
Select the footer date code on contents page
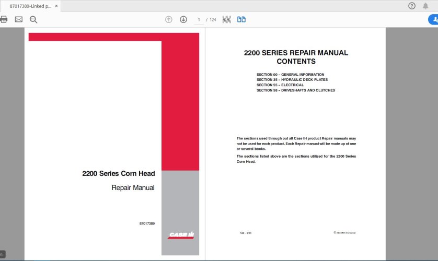pyautogui.click(x=246, y=233)
